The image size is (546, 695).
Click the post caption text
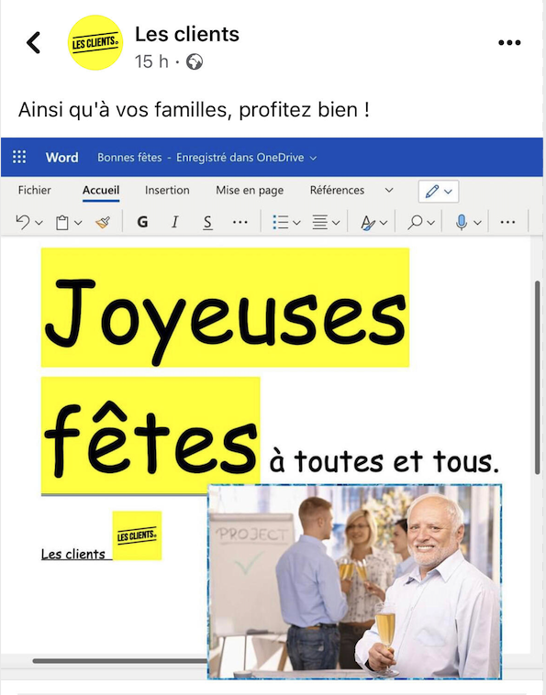[x=194, y=109]
